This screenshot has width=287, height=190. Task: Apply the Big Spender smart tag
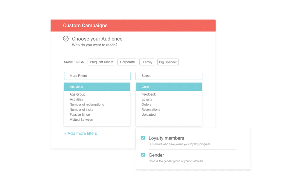click(x=168, y=62)
